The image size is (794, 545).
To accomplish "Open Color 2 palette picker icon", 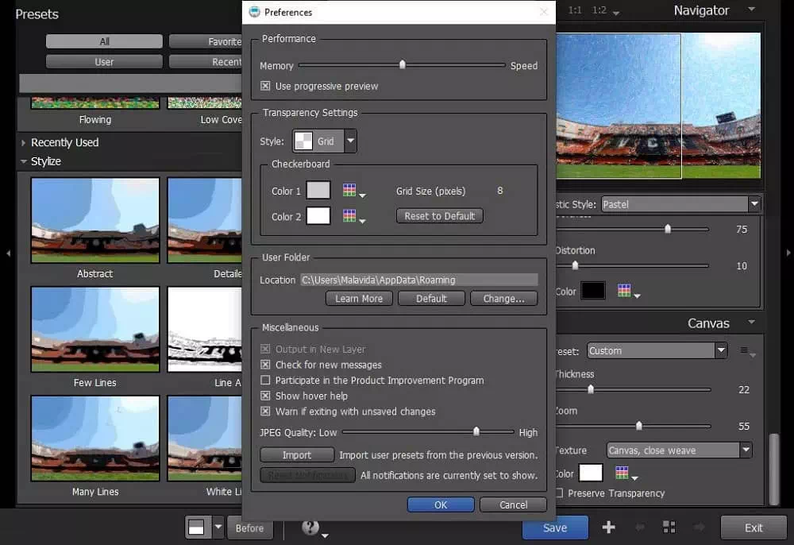I will click(353, 216).
